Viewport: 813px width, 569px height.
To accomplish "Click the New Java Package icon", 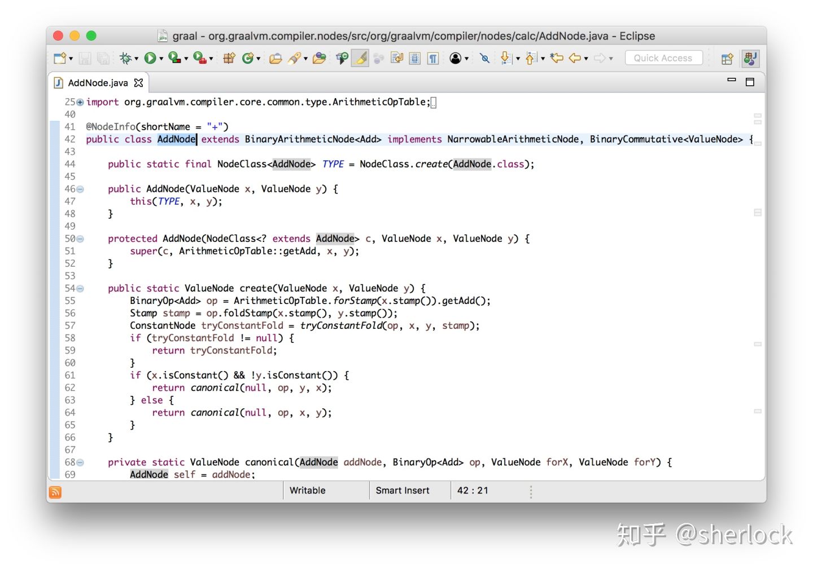I will pos(229,58).
